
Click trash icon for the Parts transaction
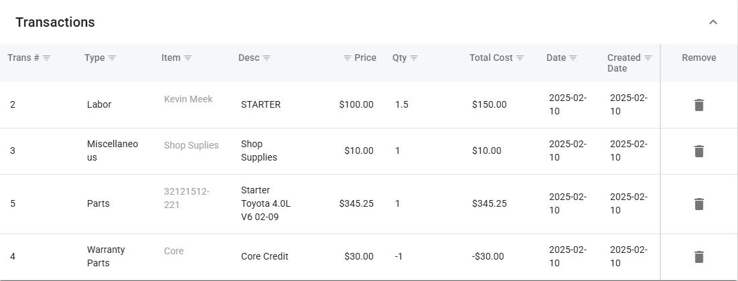[698, 204]
